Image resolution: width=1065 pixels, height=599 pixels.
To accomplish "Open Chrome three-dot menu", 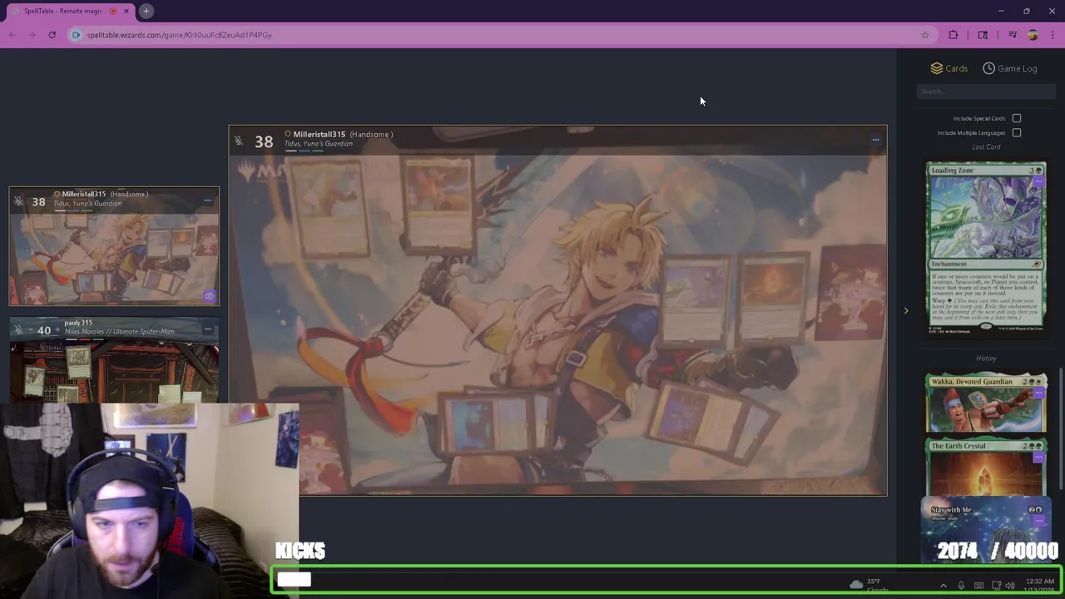I will 1053,35.
